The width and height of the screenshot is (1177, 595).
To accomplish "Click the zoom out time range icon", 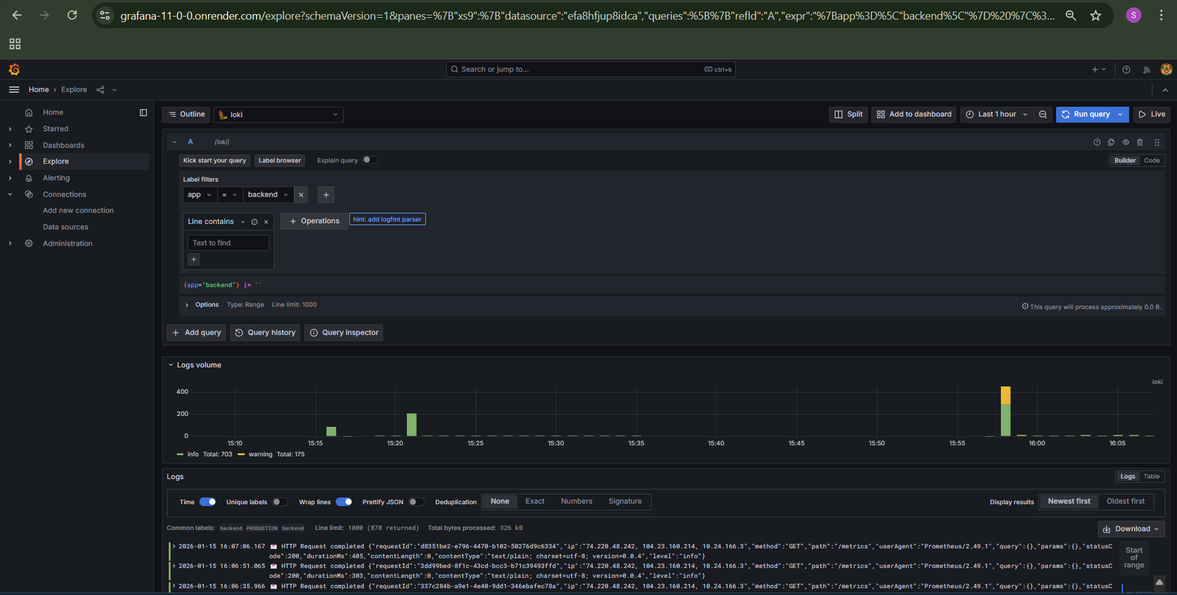I will coord(1043,114).
